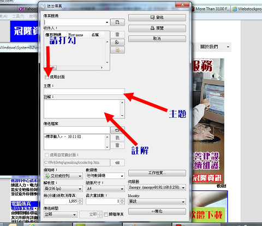This screenshot has width=262, height=226.
Task: Click the browse folder icon beside send file field
Action: [x=117, y=130]
